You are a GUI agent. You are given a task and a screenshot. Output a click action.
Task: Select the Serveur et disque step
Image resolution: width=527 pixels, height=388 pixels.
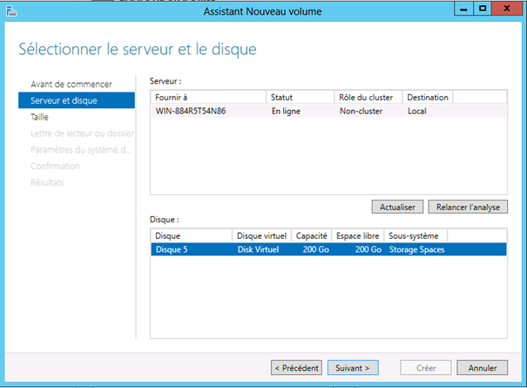[64, 100]
